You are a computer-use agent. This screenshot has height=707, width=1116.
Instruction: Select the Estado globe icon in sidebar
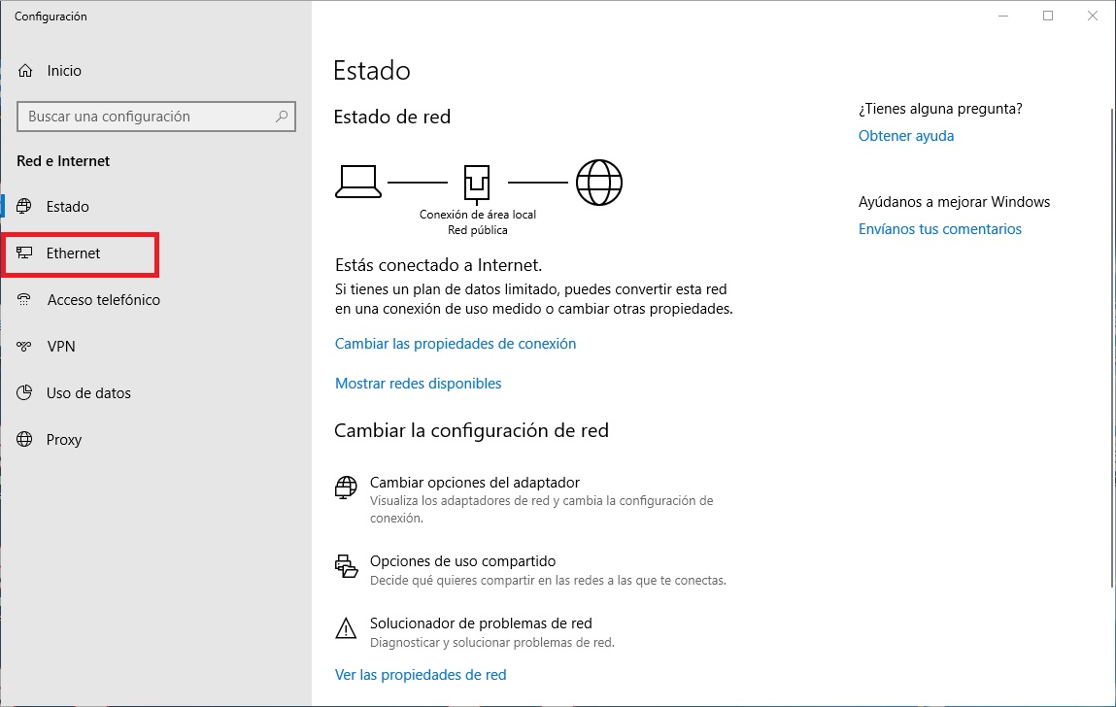pos(24,207)
